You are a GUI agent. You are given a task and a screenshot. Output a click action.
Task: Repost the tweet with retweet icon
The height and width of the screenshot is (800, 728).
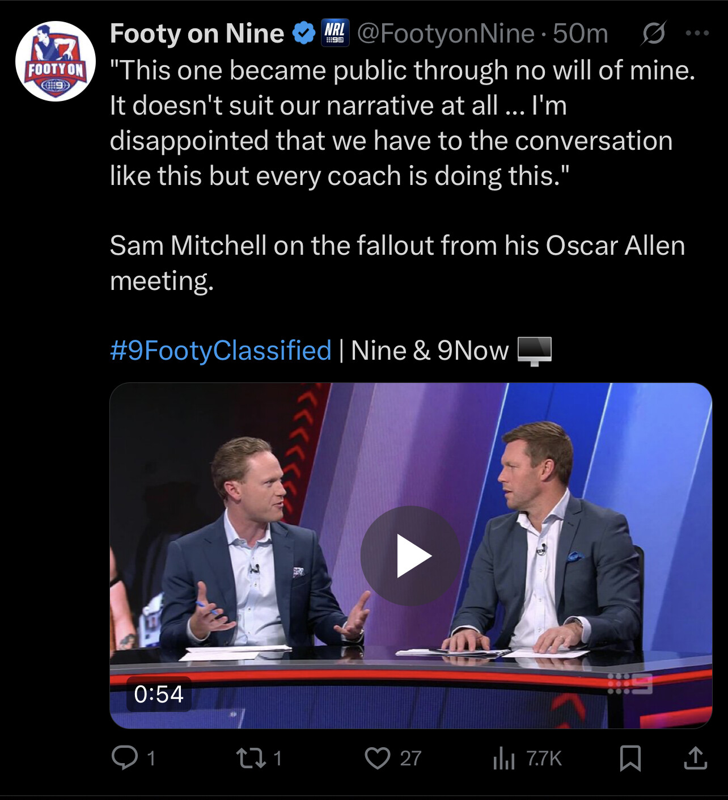click(252, 757)
